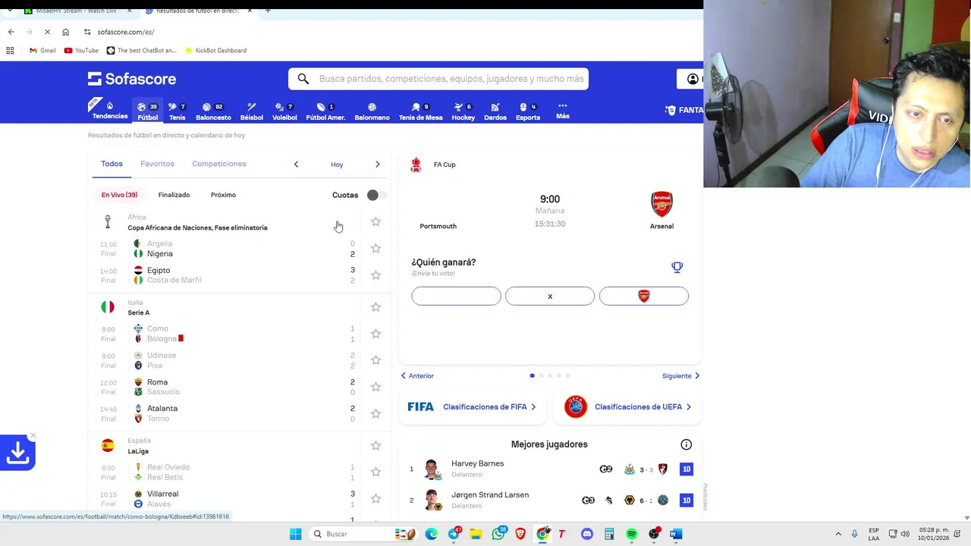Favorite the Como vs Bologna match

click(x=376, y=334)
